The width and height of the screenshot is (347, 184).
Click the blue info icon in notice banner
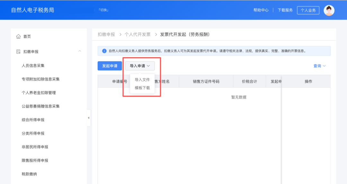coord(104,51)
